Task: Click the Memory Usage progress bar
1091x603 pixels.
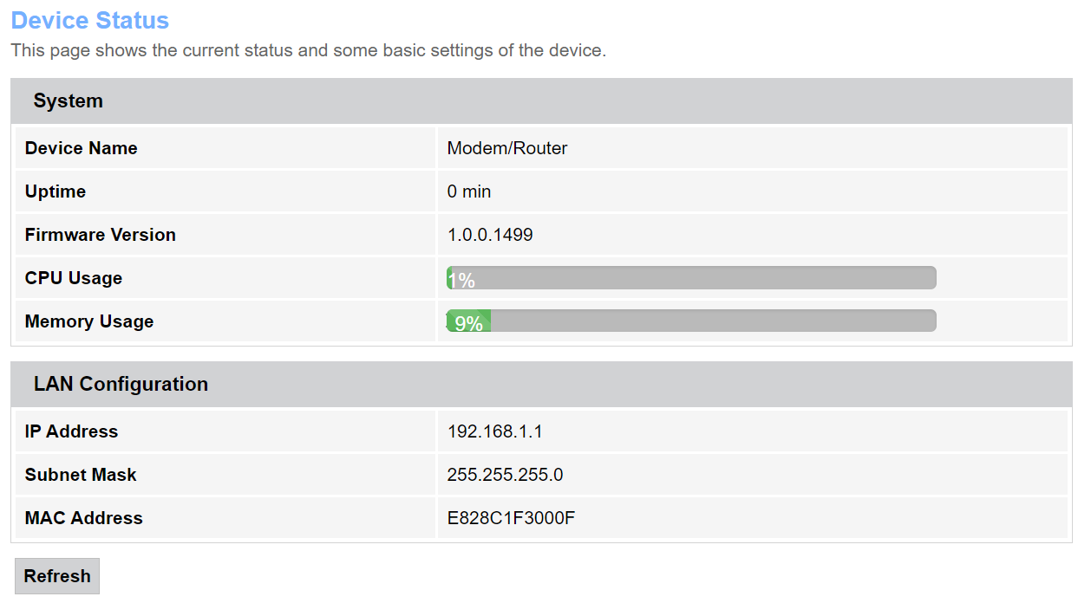Action: (x=691, y=321)
